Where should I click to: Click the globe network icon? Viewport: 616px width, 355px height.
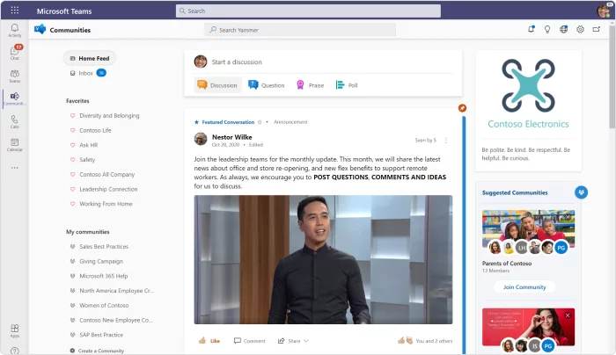564,29
